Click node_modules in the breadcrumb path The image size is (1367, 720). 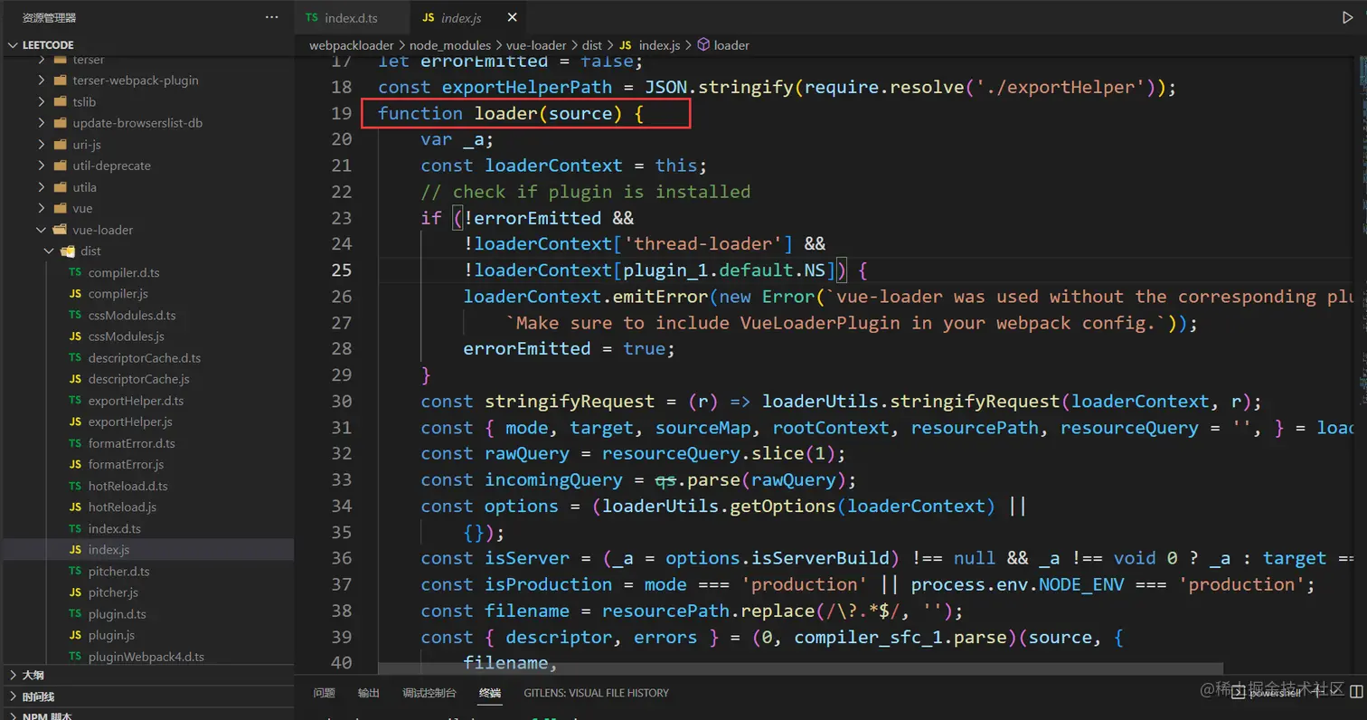(450, 44)
